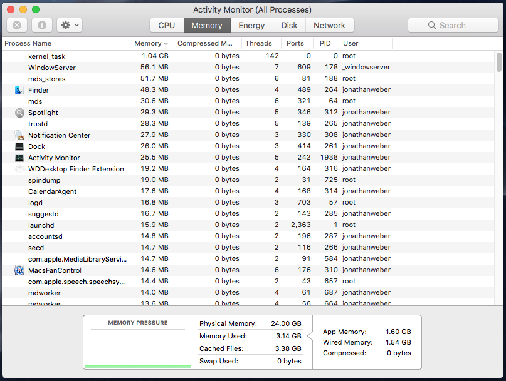This screenshot has width=506, height=381.
Task: Click the 1.04 GB memory value
Action: [x=155, y=56]
